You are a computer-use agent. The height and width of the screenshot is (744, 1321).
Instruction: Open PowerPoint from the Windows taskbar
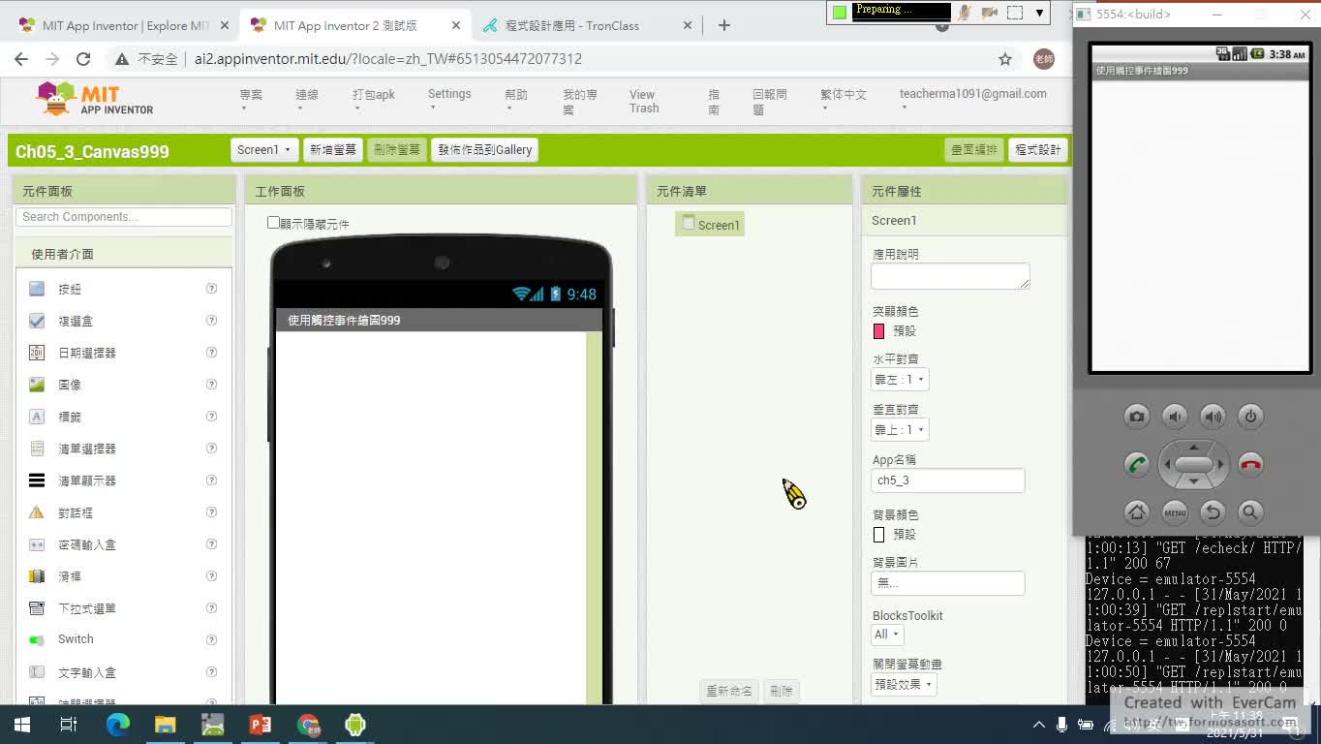[x=261, y=725]
